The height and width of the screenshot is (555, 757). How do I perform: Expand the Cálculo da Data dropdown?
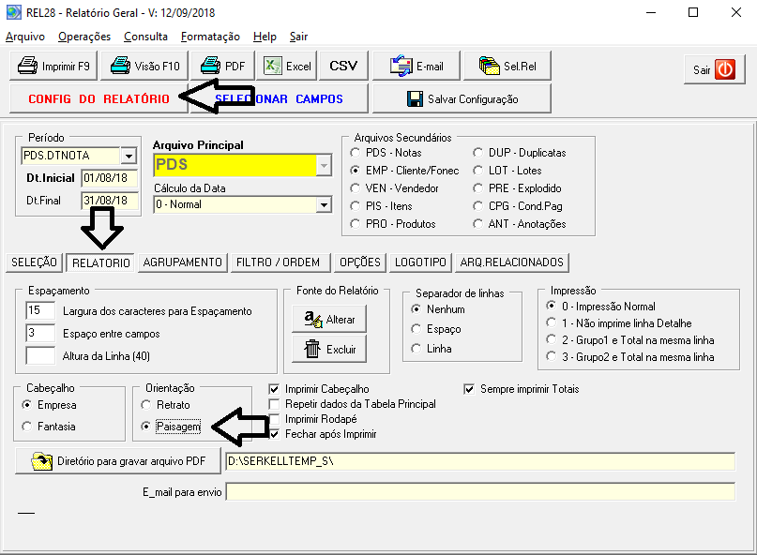click(324, 204)
